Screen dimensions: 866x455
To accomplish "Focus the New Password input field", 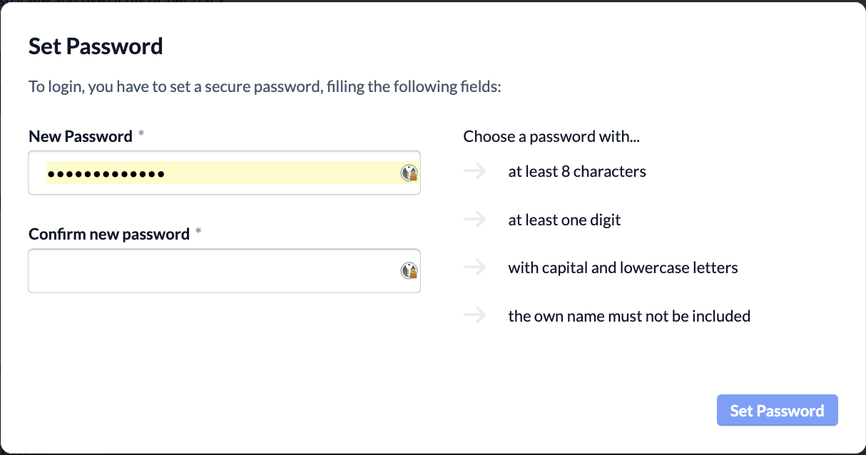I will [x=224, y=173].
